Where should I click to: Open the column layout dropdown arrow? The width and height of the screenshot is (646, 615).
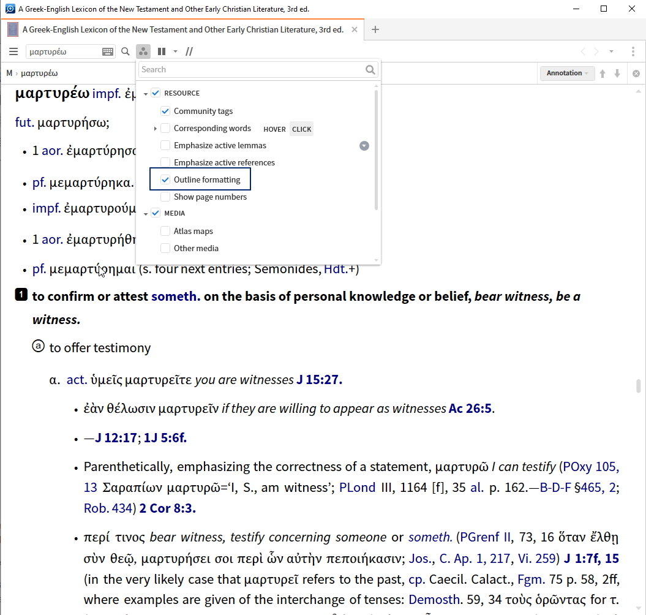tap(175, 51)
